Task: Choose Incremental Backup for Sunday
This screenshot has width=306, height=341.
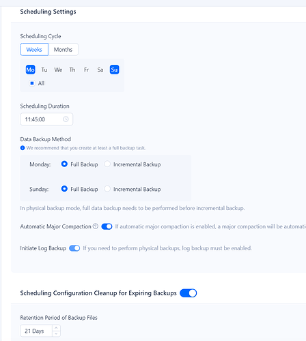Action: tap(107, 189)
